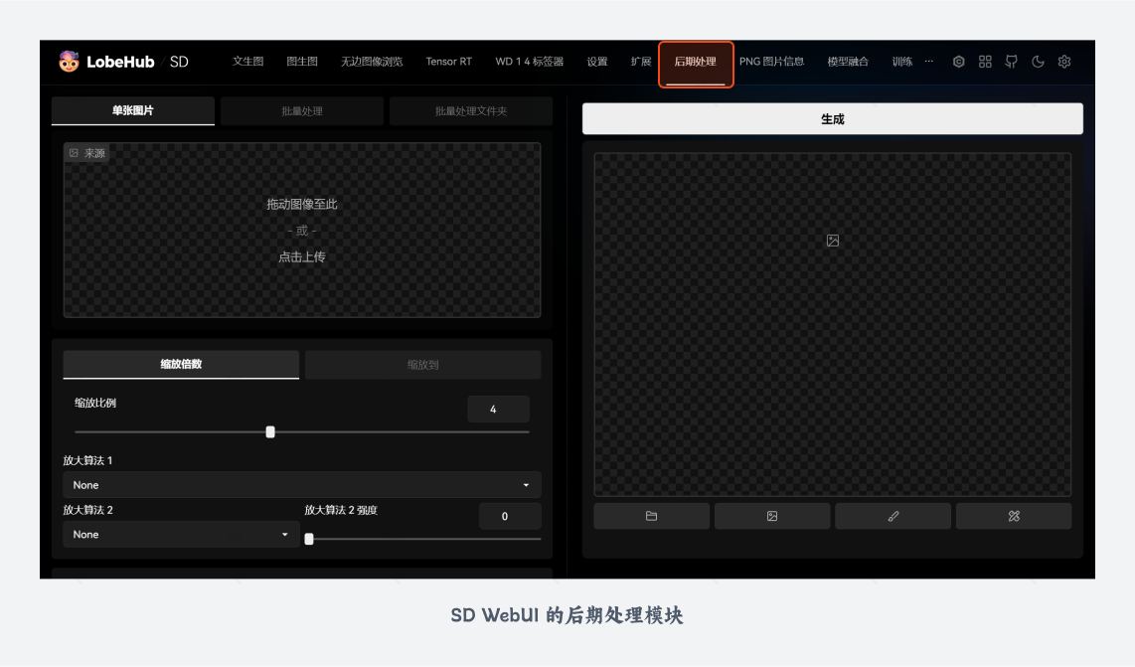Toggle dark mode with the moon icon
This screenshot has width=1135, height=667.
pyautogui.click(x=1038, y=62)
